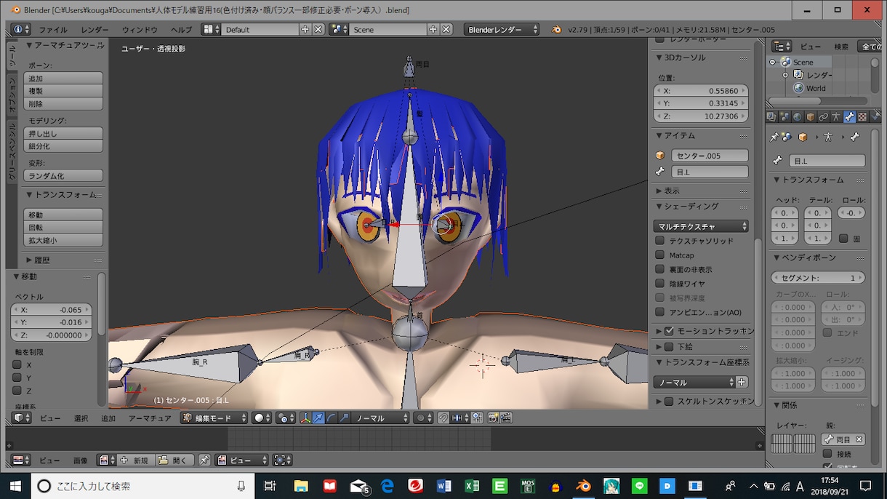The height and width of the screenshot is (499, 887).
Task: Select the rotate manipulator arc icon
Action: coord(331,418)
